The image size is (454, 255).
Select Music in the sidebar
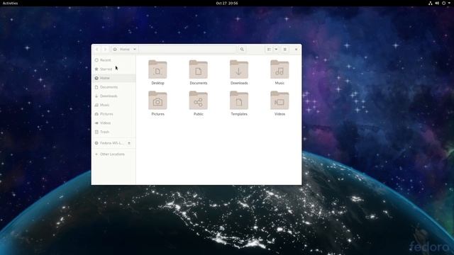tap(113, 105)
